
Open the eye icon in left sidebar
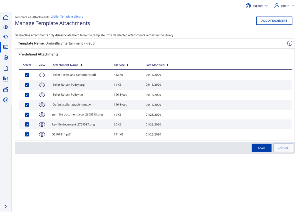6,27
